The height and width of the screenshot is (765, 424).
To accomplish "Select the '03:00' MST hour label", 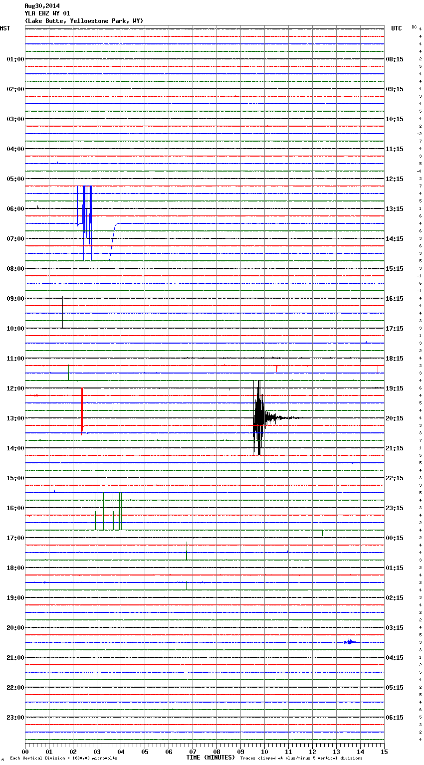I will pyautogui.click(x=15, y=119).
